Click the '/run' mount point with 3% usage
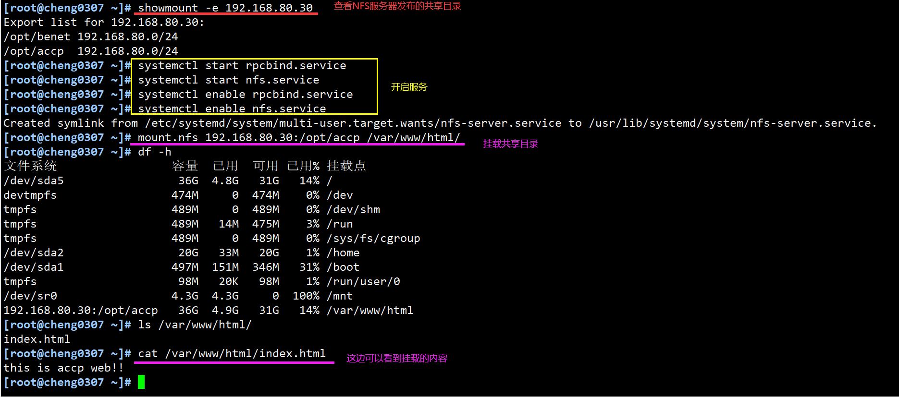The width and height of the screenshot is (899, 397). pos(340,224)
